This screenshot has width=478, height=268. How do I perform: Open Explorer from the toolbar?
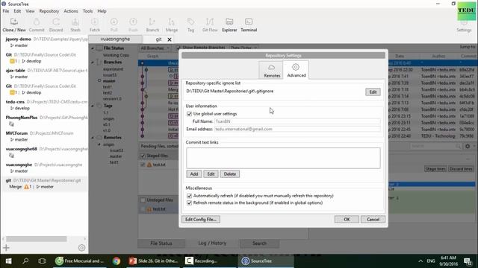(x=229, y=25)
